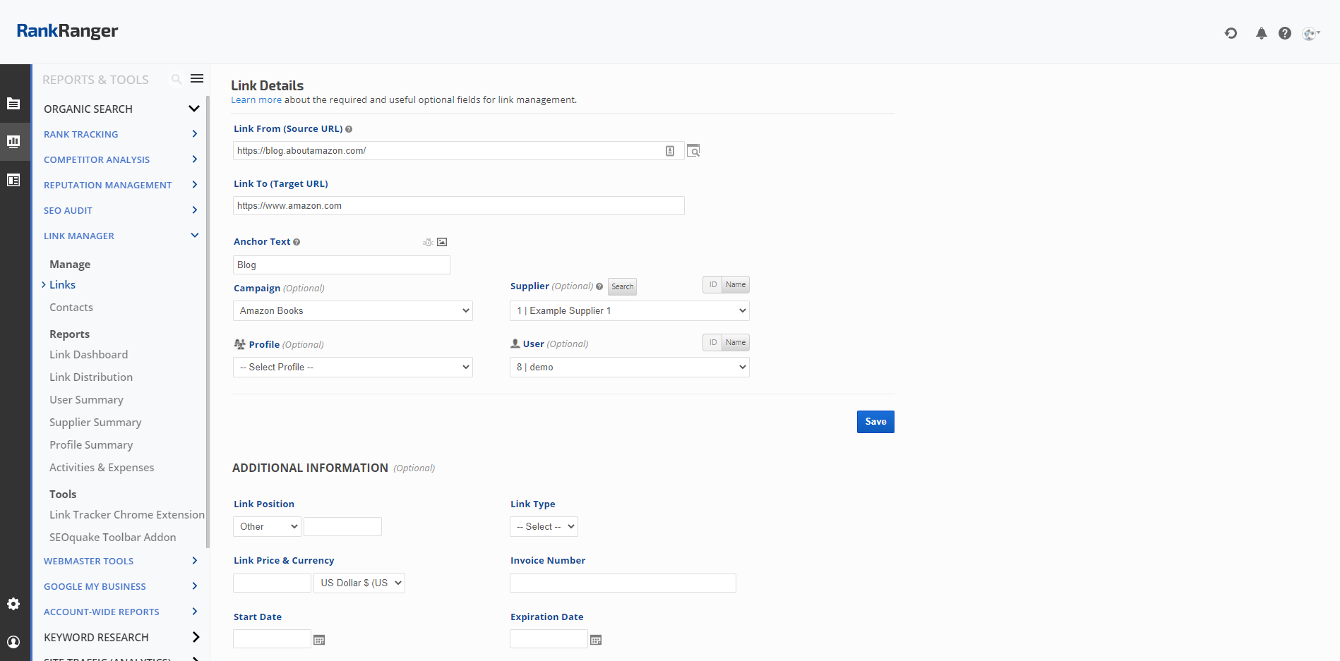Open the Start Date calendar picker
Screen dimensions: 1340x661
319,640
